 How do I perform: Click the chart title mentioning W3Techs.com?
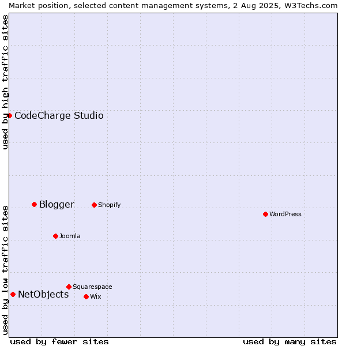tap(173, 6)
